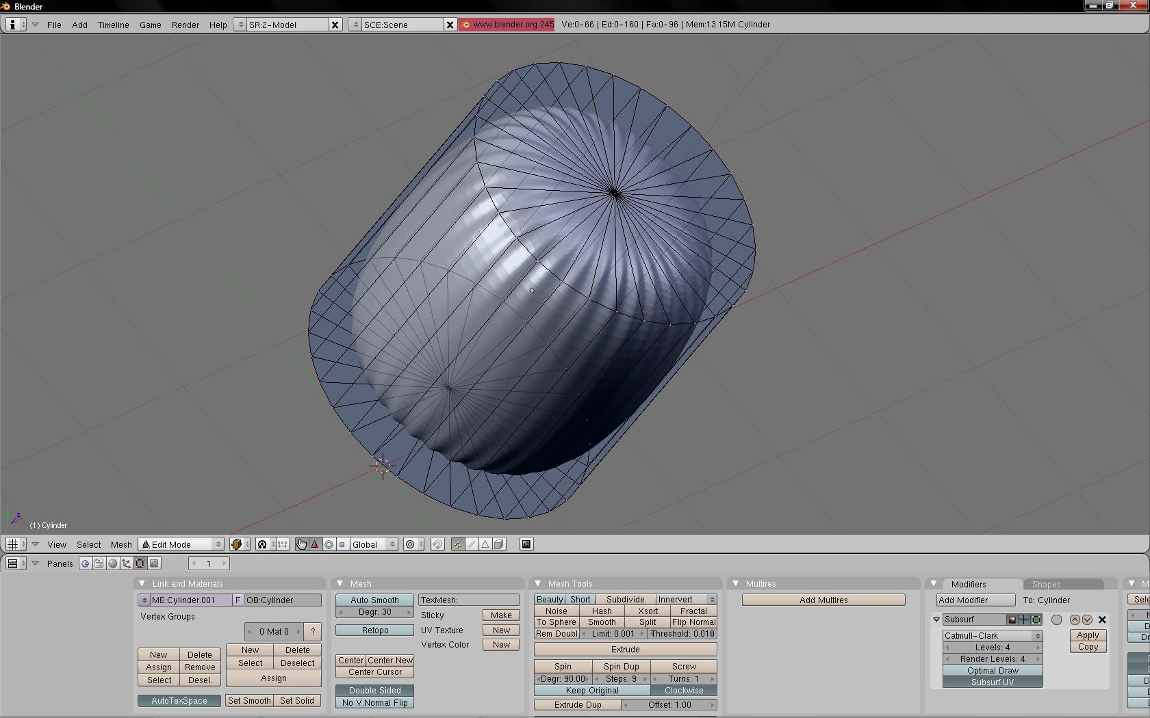Move Subsurf modifier up with arrow icon
Viewport: 1150px width, 718px height.
pos(1075,620)
